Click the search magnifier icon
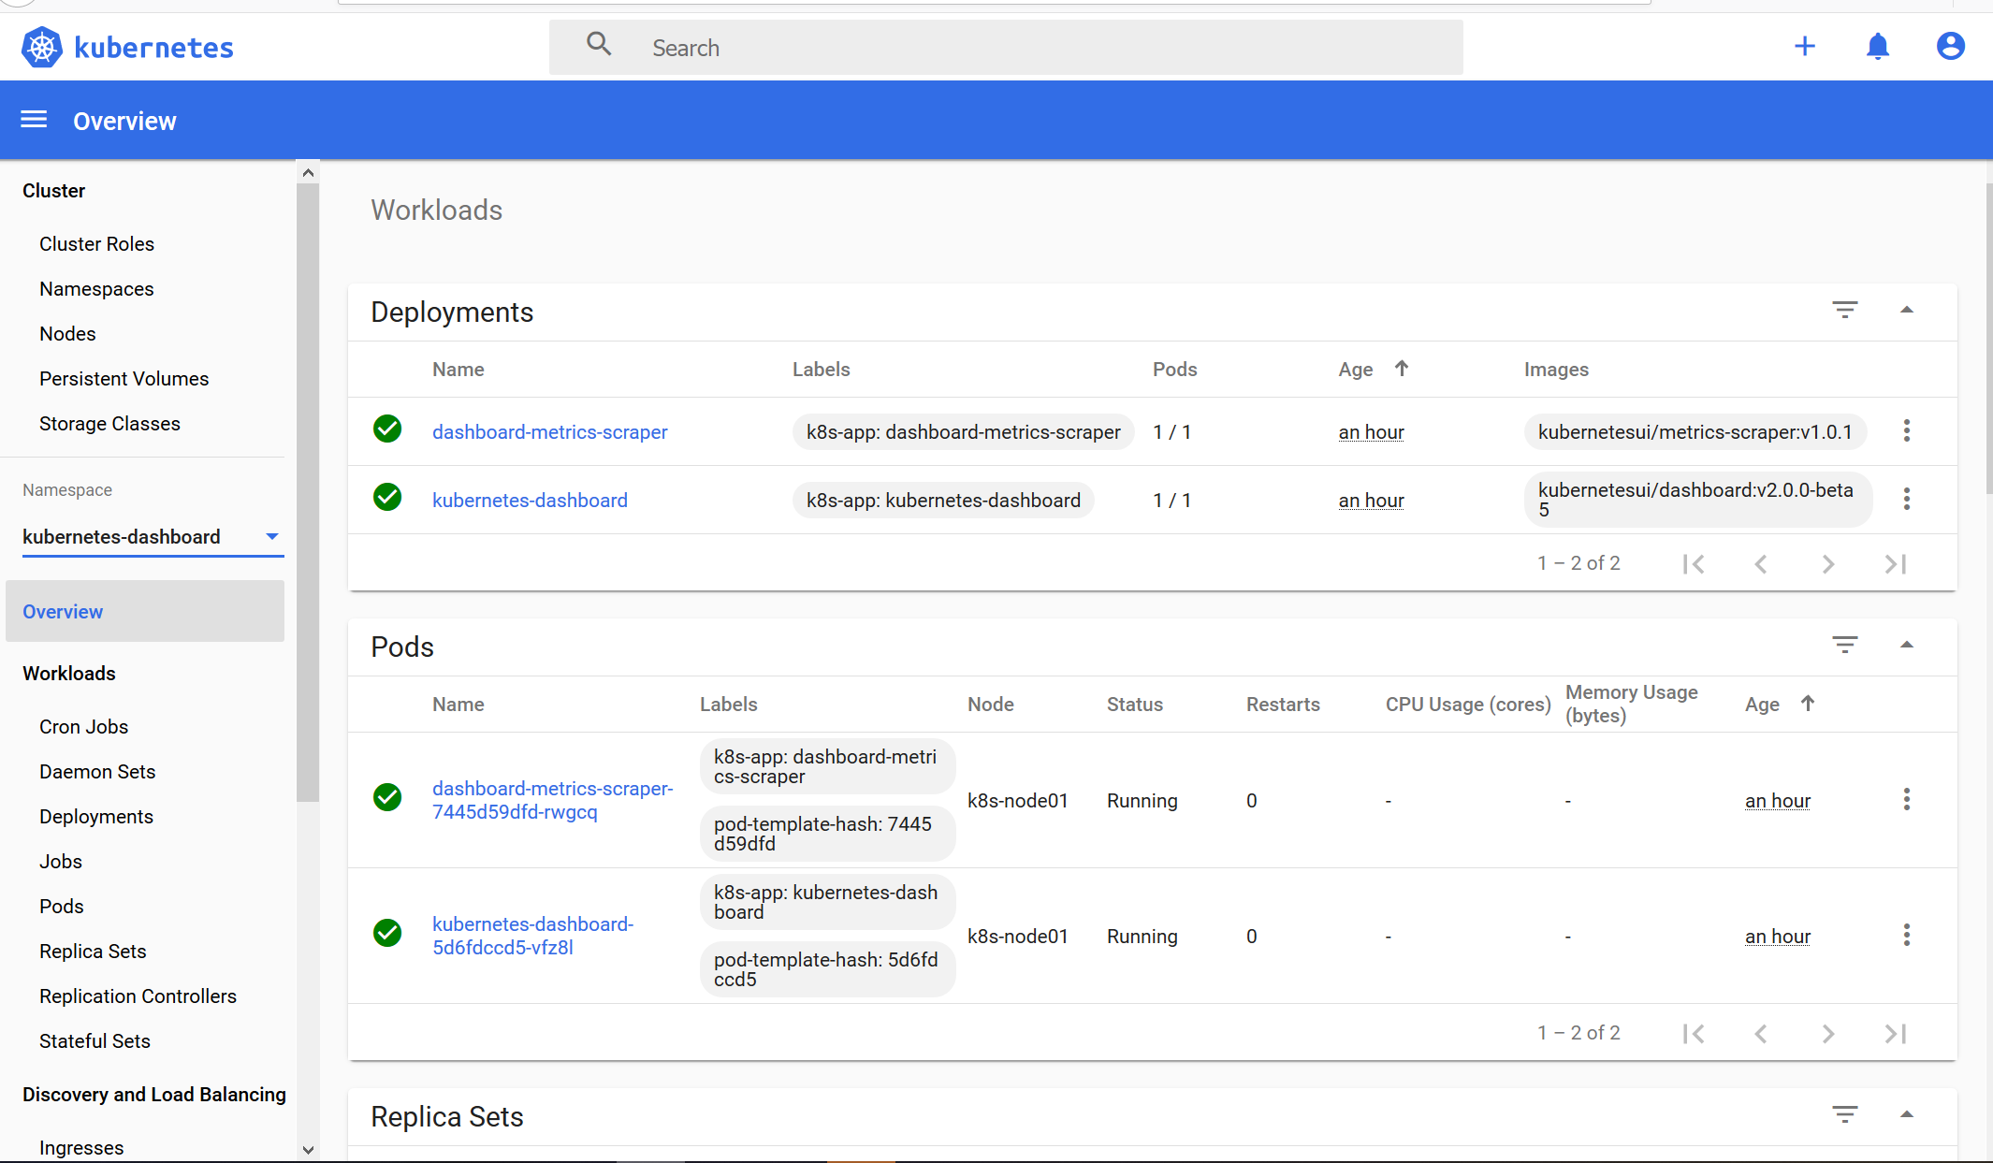This screenshot has width=1993, height=1163. [599, 44]
